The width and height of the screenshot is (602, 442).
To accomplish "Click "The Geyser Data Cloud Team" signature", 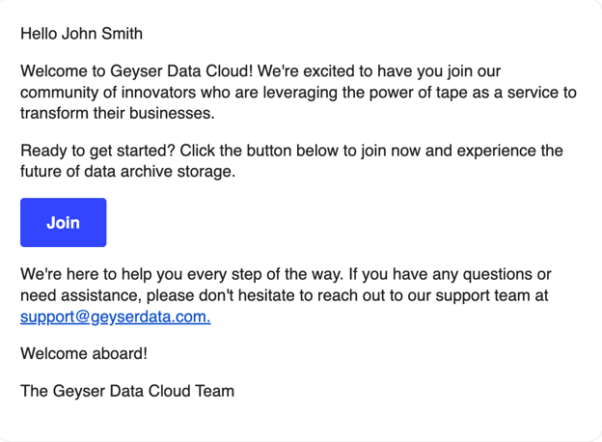I will pyautogui.click(x=127, y=391).
